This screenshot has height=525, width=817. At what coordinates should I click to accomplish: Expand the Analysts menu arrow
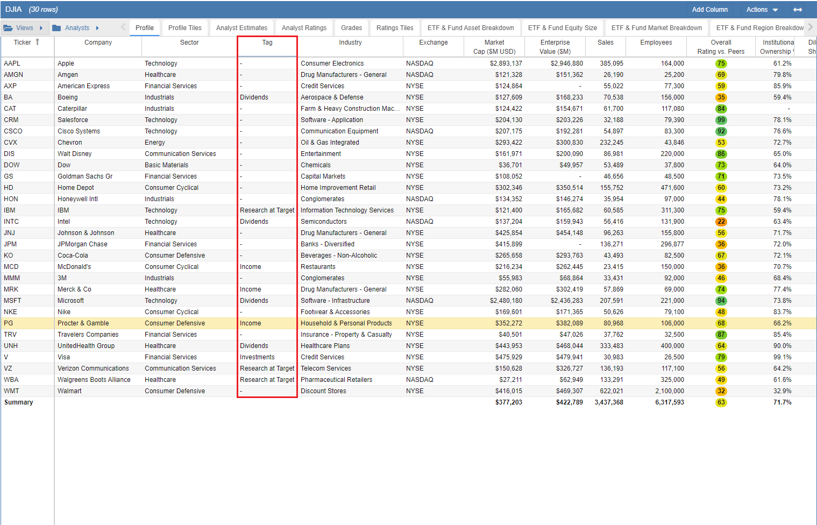point(97,28)
